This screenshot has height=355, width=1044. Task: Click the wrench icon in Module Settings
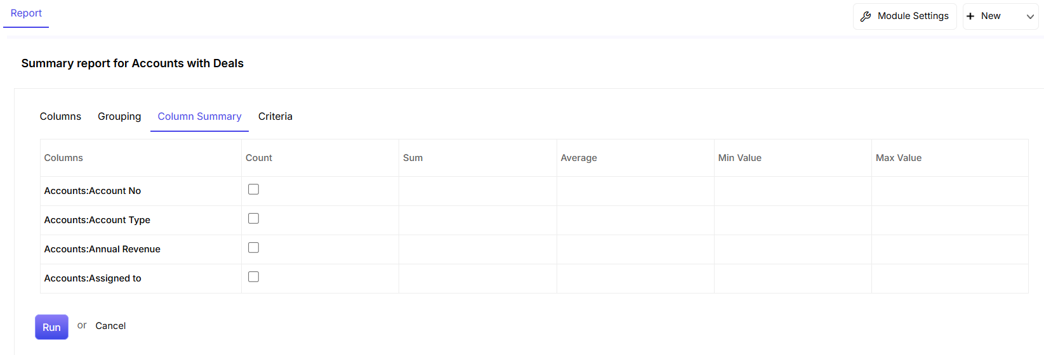tap(866, 16)
